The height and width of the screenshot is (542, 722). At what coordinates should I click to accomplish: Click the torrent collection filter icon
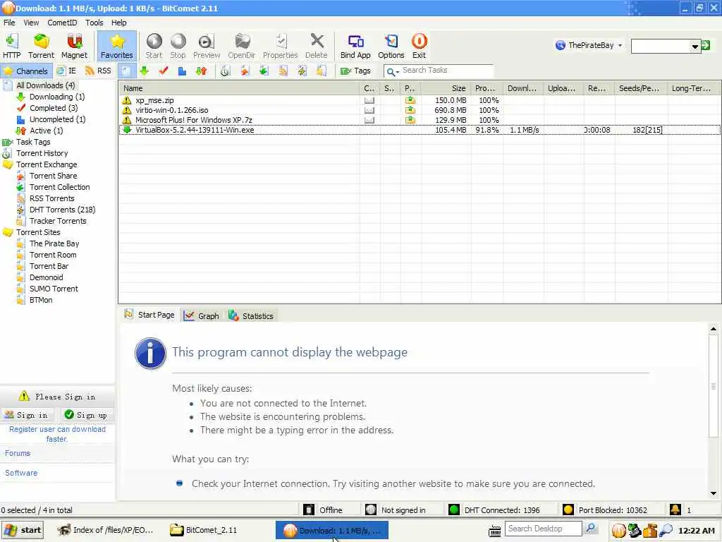pyautogui.click(x=264, y=71)
